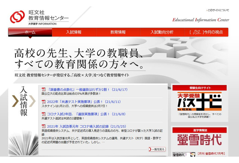Open the ホーム tab
The image size is (239, 163).
click(x=31, y=32)
